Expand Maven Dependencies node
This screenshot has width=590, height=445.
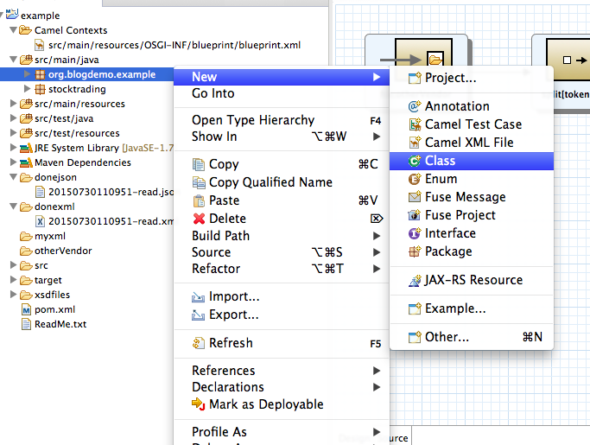[13, 162]
